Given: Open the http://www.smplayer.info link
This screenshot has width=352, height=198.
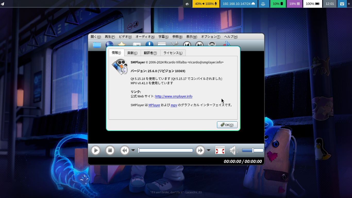Looking at the screenshot, I should [174, 96].
